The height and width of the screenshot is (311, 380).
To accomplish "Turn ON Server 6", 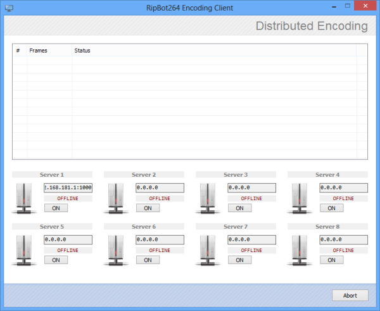I will point(148,260).
